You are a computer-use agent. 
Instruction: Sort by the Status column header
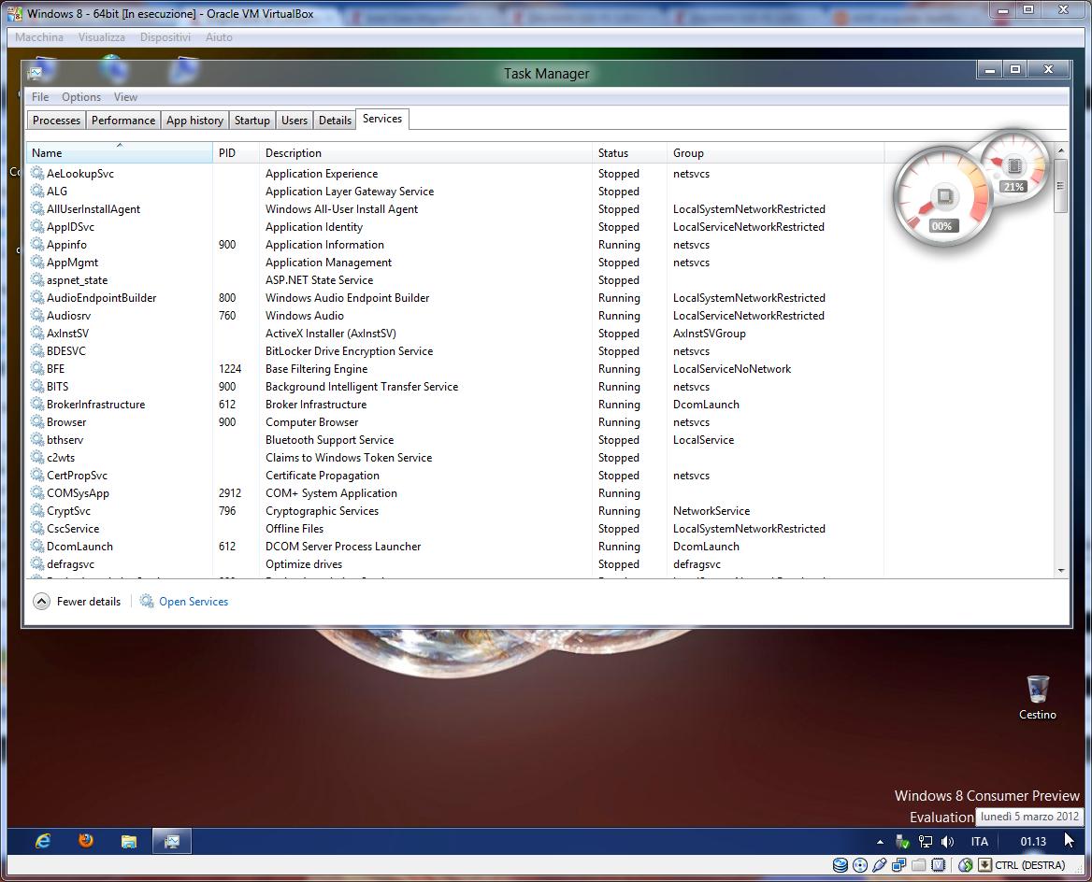click(629, 152)
